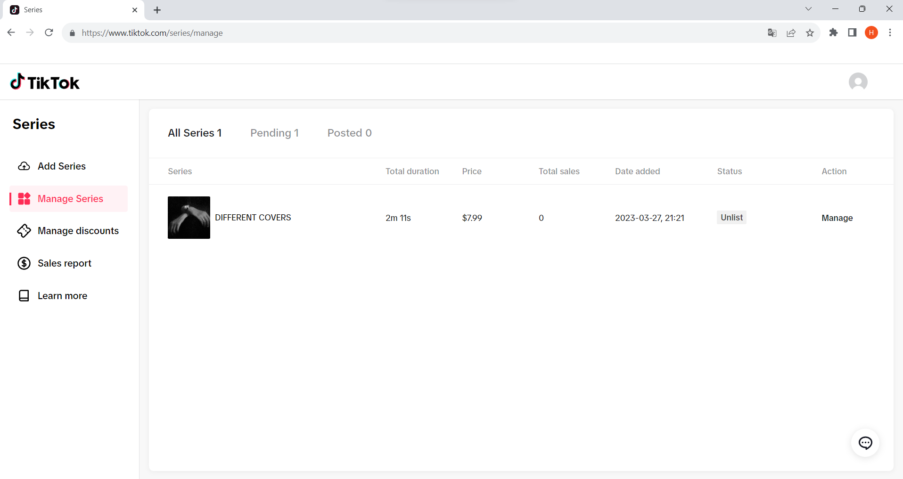Click the 2023-03-27, 21:21 date value
This screenshot has height=479, width=903.
649,218
